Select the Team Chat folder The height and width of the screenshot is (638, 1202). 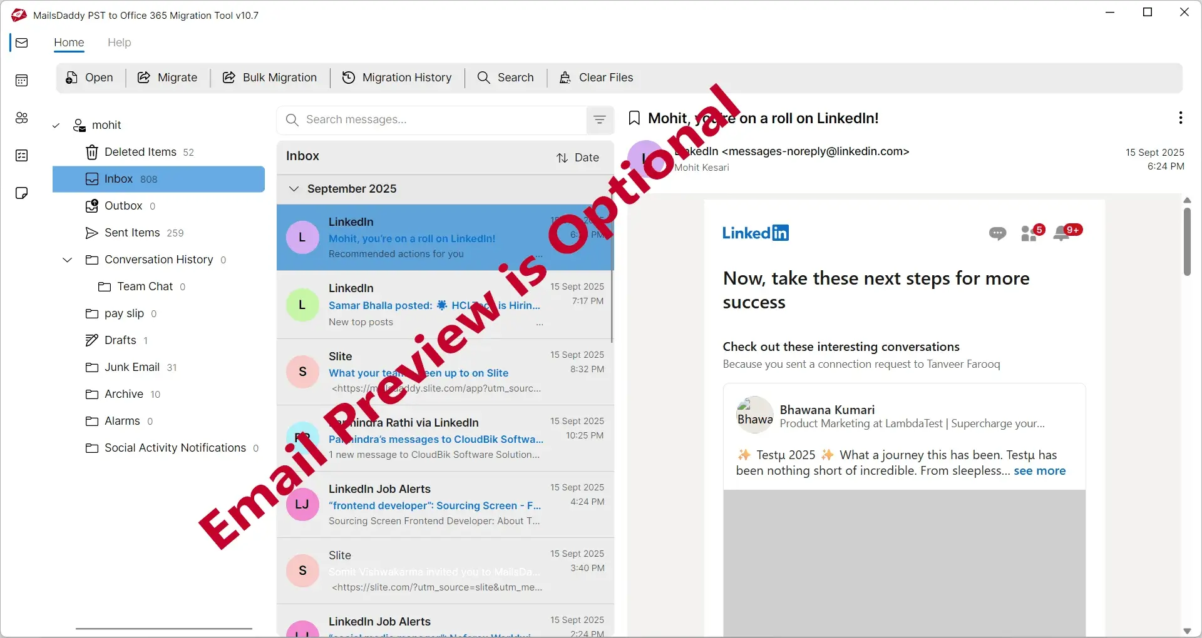(x=158, y=286)
